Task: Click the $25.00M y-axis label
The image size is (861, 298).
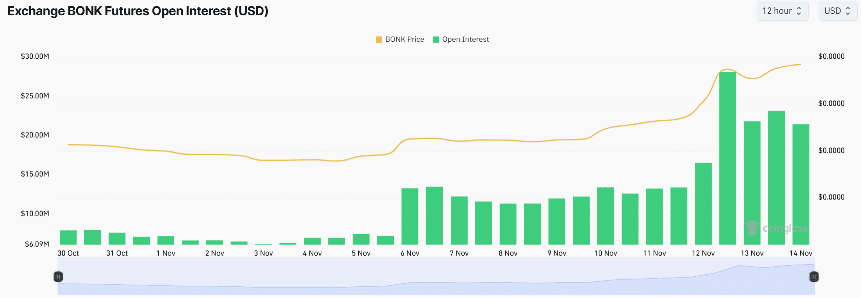Action: 35,96
